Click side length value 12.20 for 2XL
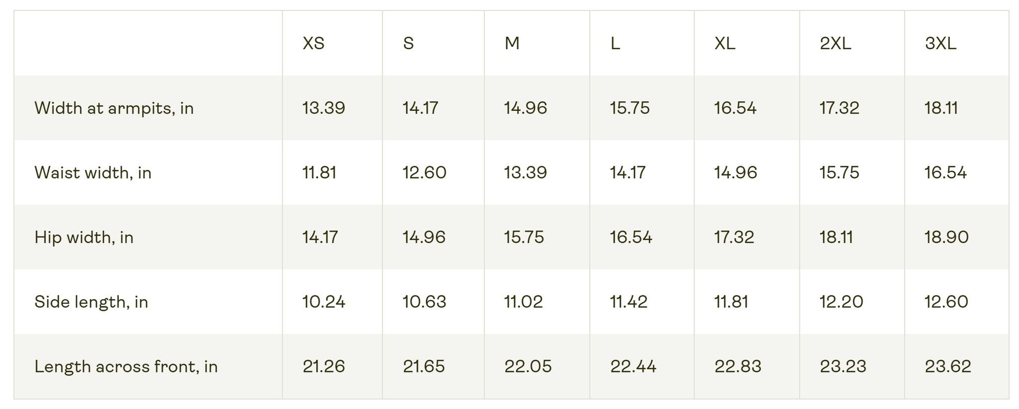This screenshot has width=1019, height=409. pyautogui.click(x=841, y=302)
